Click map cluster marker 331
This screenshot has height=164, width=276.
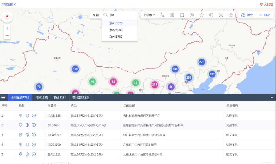pyautogui.click(x=212, y=74)
